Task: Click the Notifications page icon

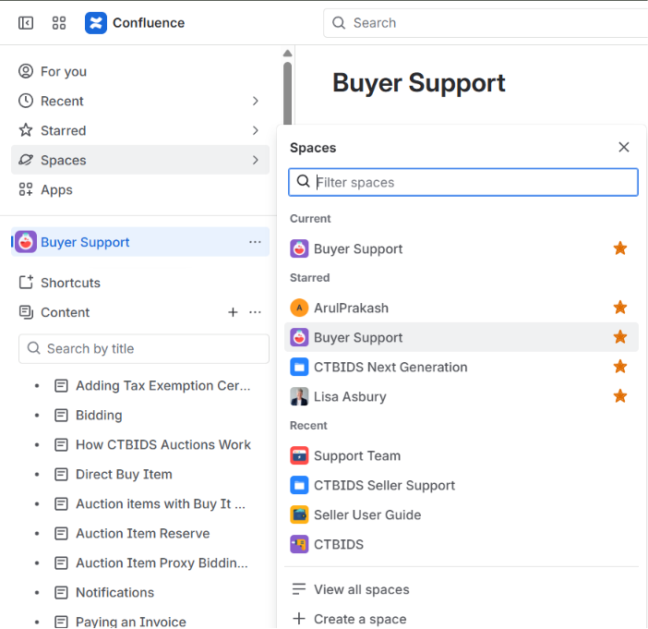Action: click(x=61, y=593)
